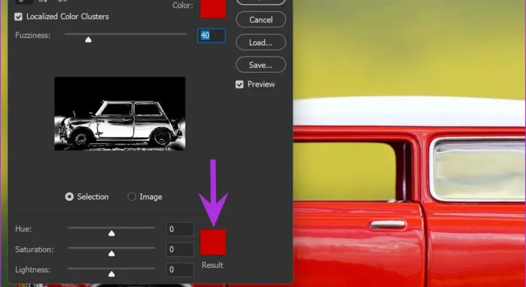Image resolution: width=526 pixels, height=287 pixels.
Task: Click the Lightness value field
Action: click(x=180, y=270)
